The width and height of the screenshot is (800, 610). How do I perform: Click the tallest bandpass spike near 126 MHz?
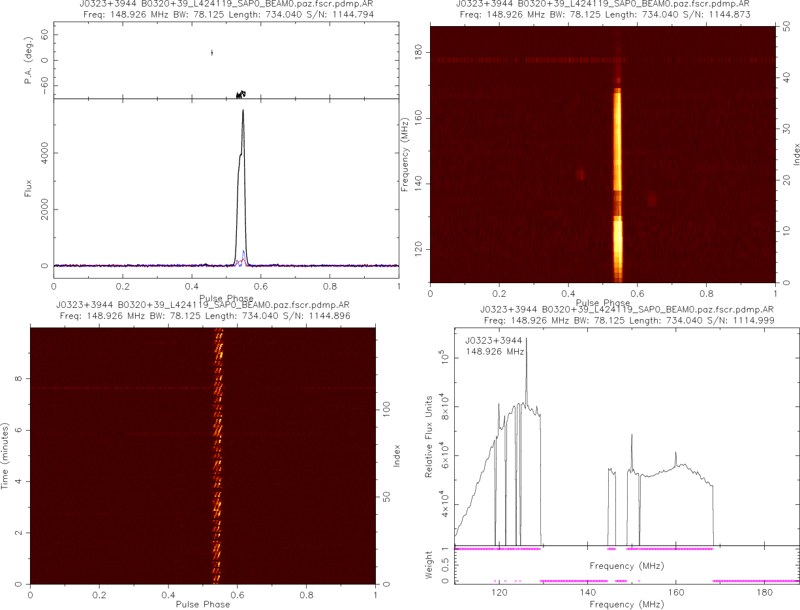(527, 339)
